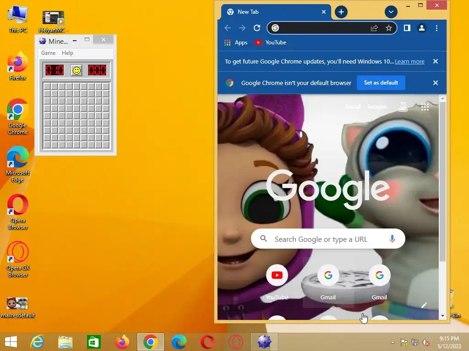Open Google apps grid
The image size is (469, 351).
pyautogui.click(x=425, y=106)
